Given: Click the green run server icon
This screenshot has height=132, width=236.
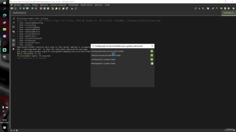Looking at the screenshot, I should coord(225,8).
